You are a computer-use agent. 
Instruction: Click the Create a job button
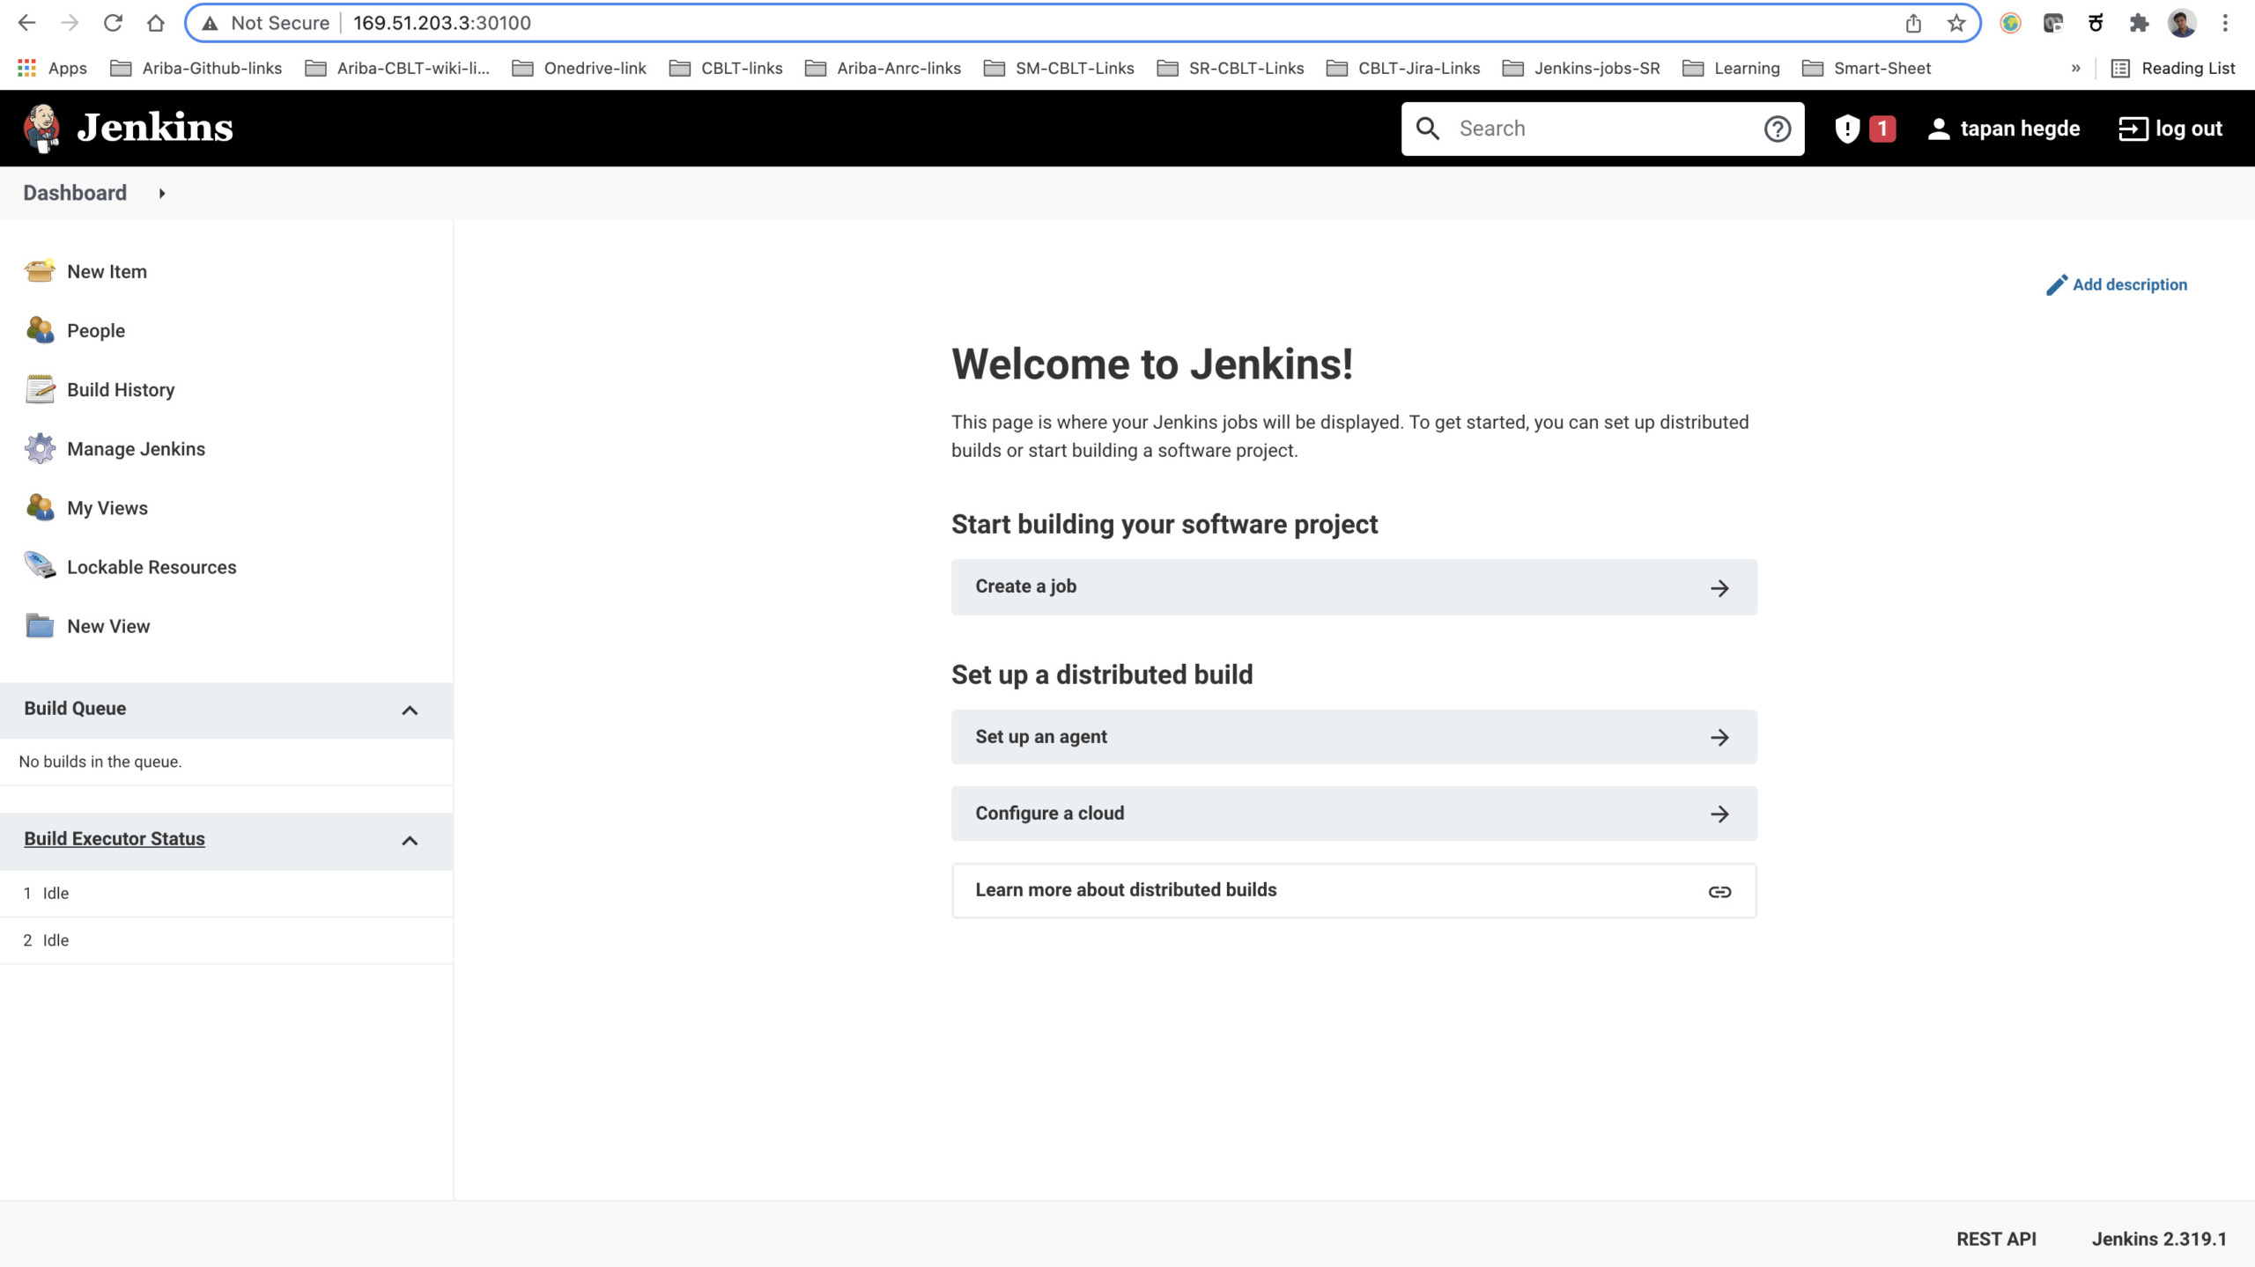click(x=1354, y=586)
